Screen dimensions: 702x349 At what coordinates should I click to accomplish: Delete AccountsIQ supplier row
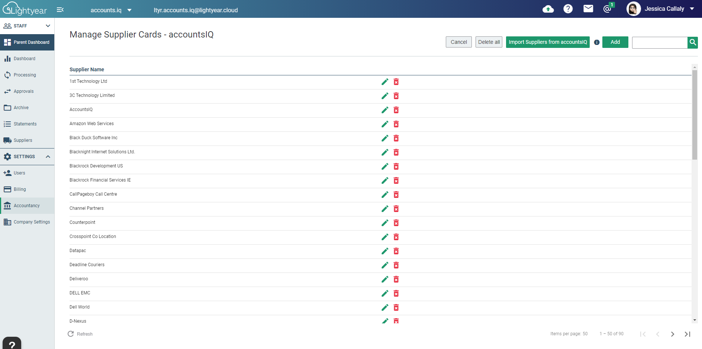[x=396, y=110]
